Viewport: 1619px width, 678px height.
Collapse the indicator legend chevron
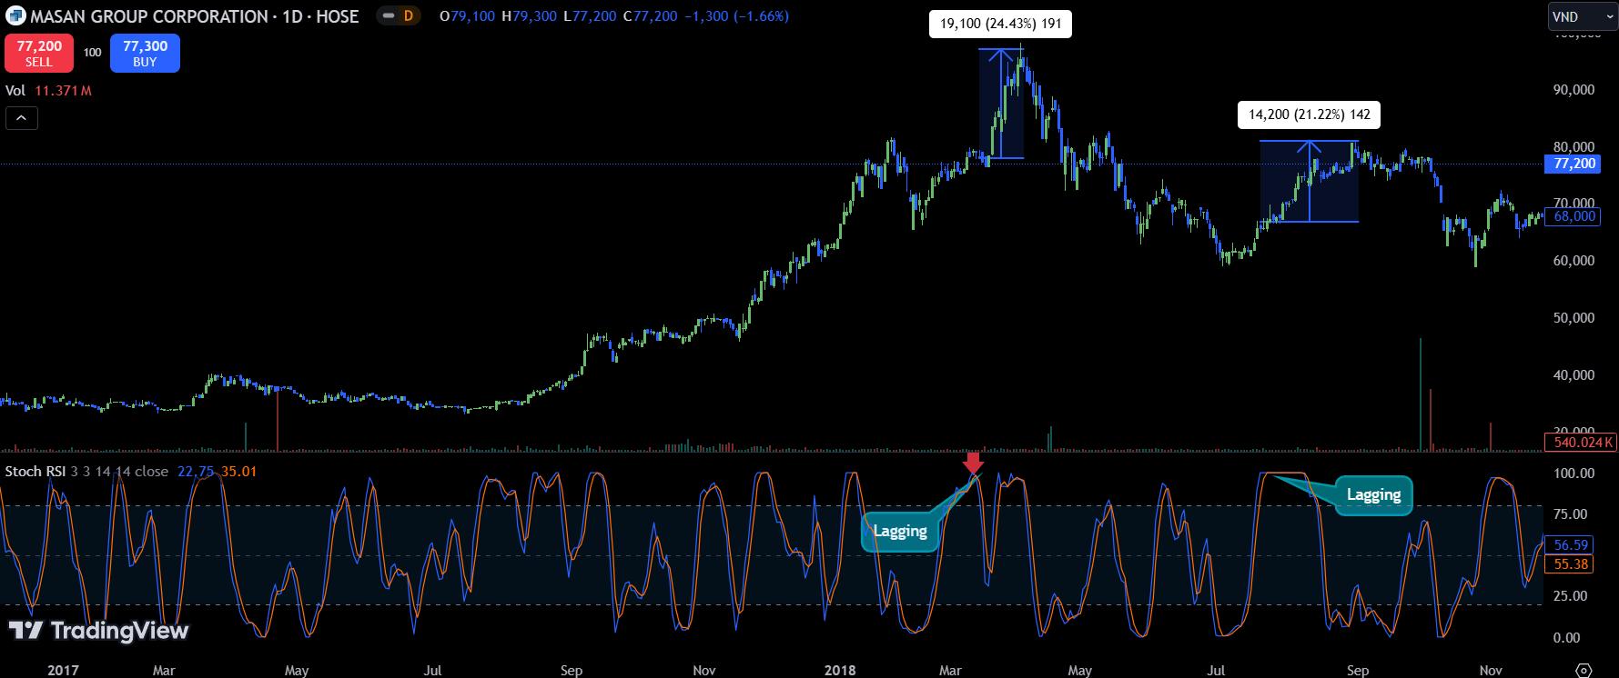coord(22,117)
